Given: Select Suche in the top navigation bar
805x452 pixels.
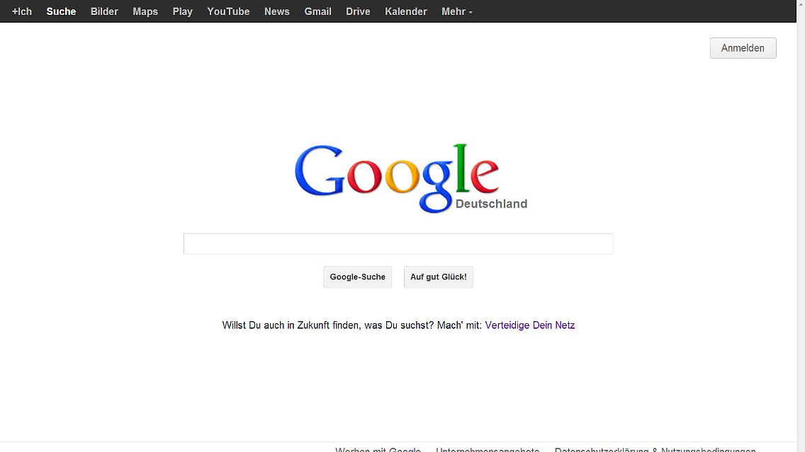Looking at the screenshot, I should [61, 11].
